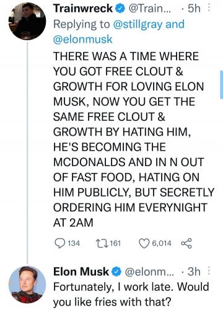Open the @stillgray mention link
Screen dimensions: 223x310
pyautogui.click(x=138, y=24)
